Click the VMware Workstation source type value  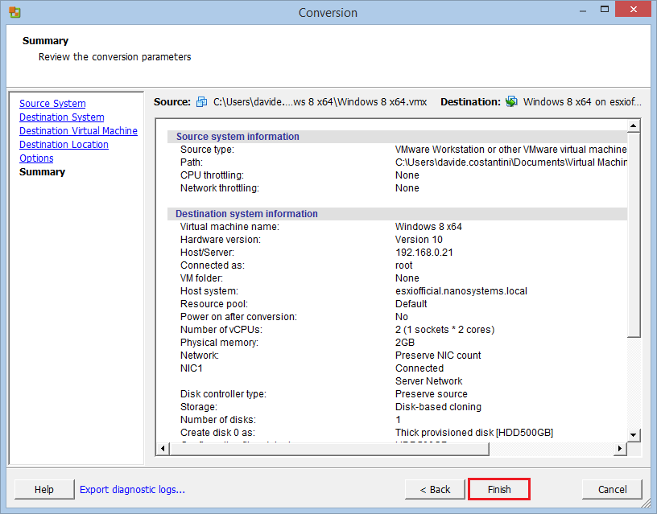(510, 150)
